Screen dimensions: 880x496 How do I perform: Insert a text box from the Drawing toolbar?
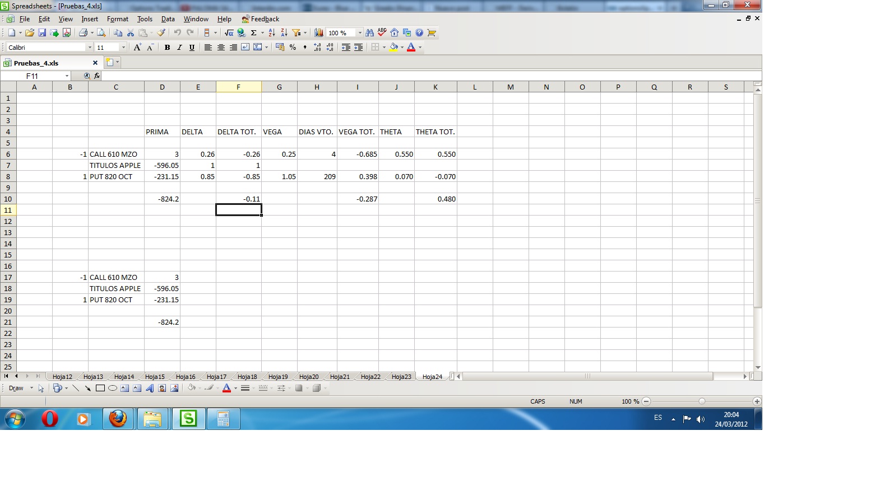point(125,388)
